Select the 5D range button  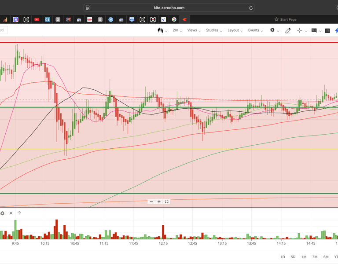click(x=293, y=257)
